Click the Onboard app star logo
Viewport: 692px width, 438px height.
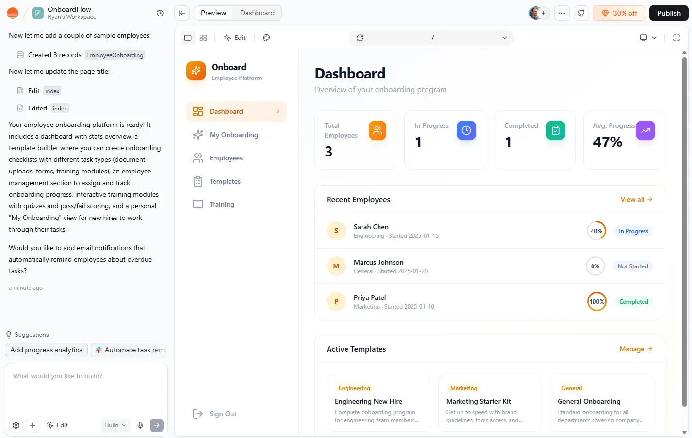tap(196, 71)
